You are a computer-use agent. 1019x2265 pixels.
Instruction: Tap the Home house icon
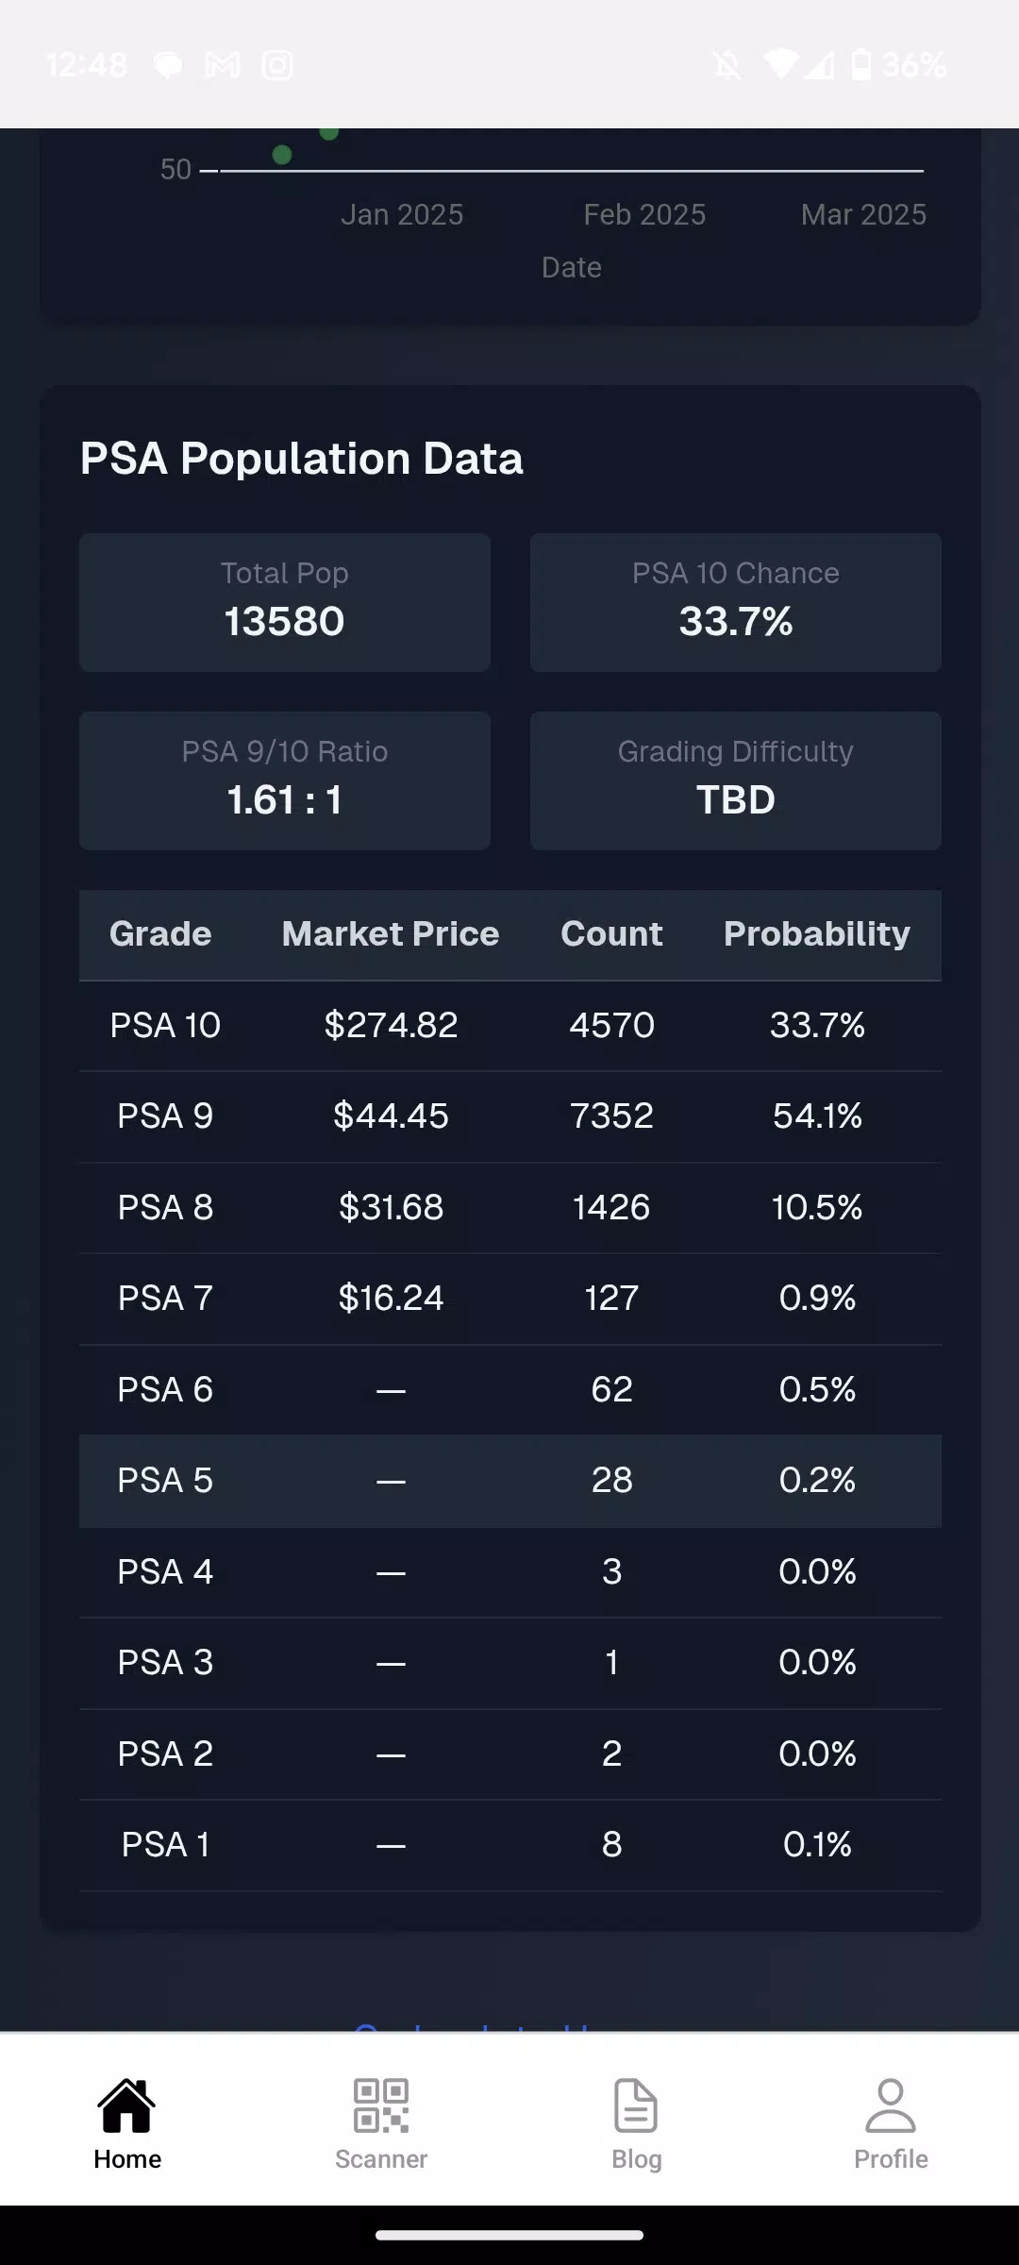point(126,2105)
